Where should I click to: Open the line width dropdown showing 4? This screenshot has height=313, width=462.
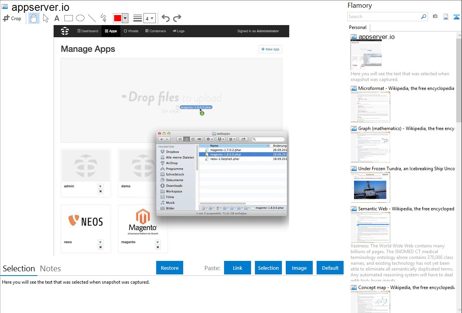[149, 18]
